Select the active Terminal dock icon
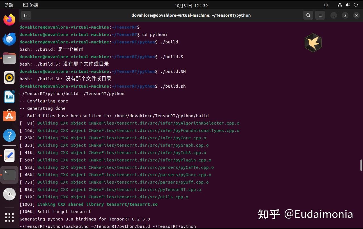The height and width of the screenshot is (229, 363). coord(9,175)
